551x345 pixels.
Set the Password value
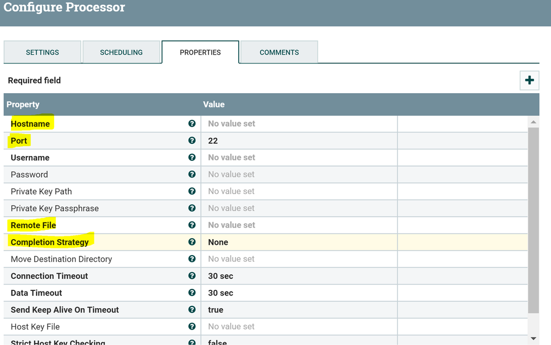tap(299, 175)
